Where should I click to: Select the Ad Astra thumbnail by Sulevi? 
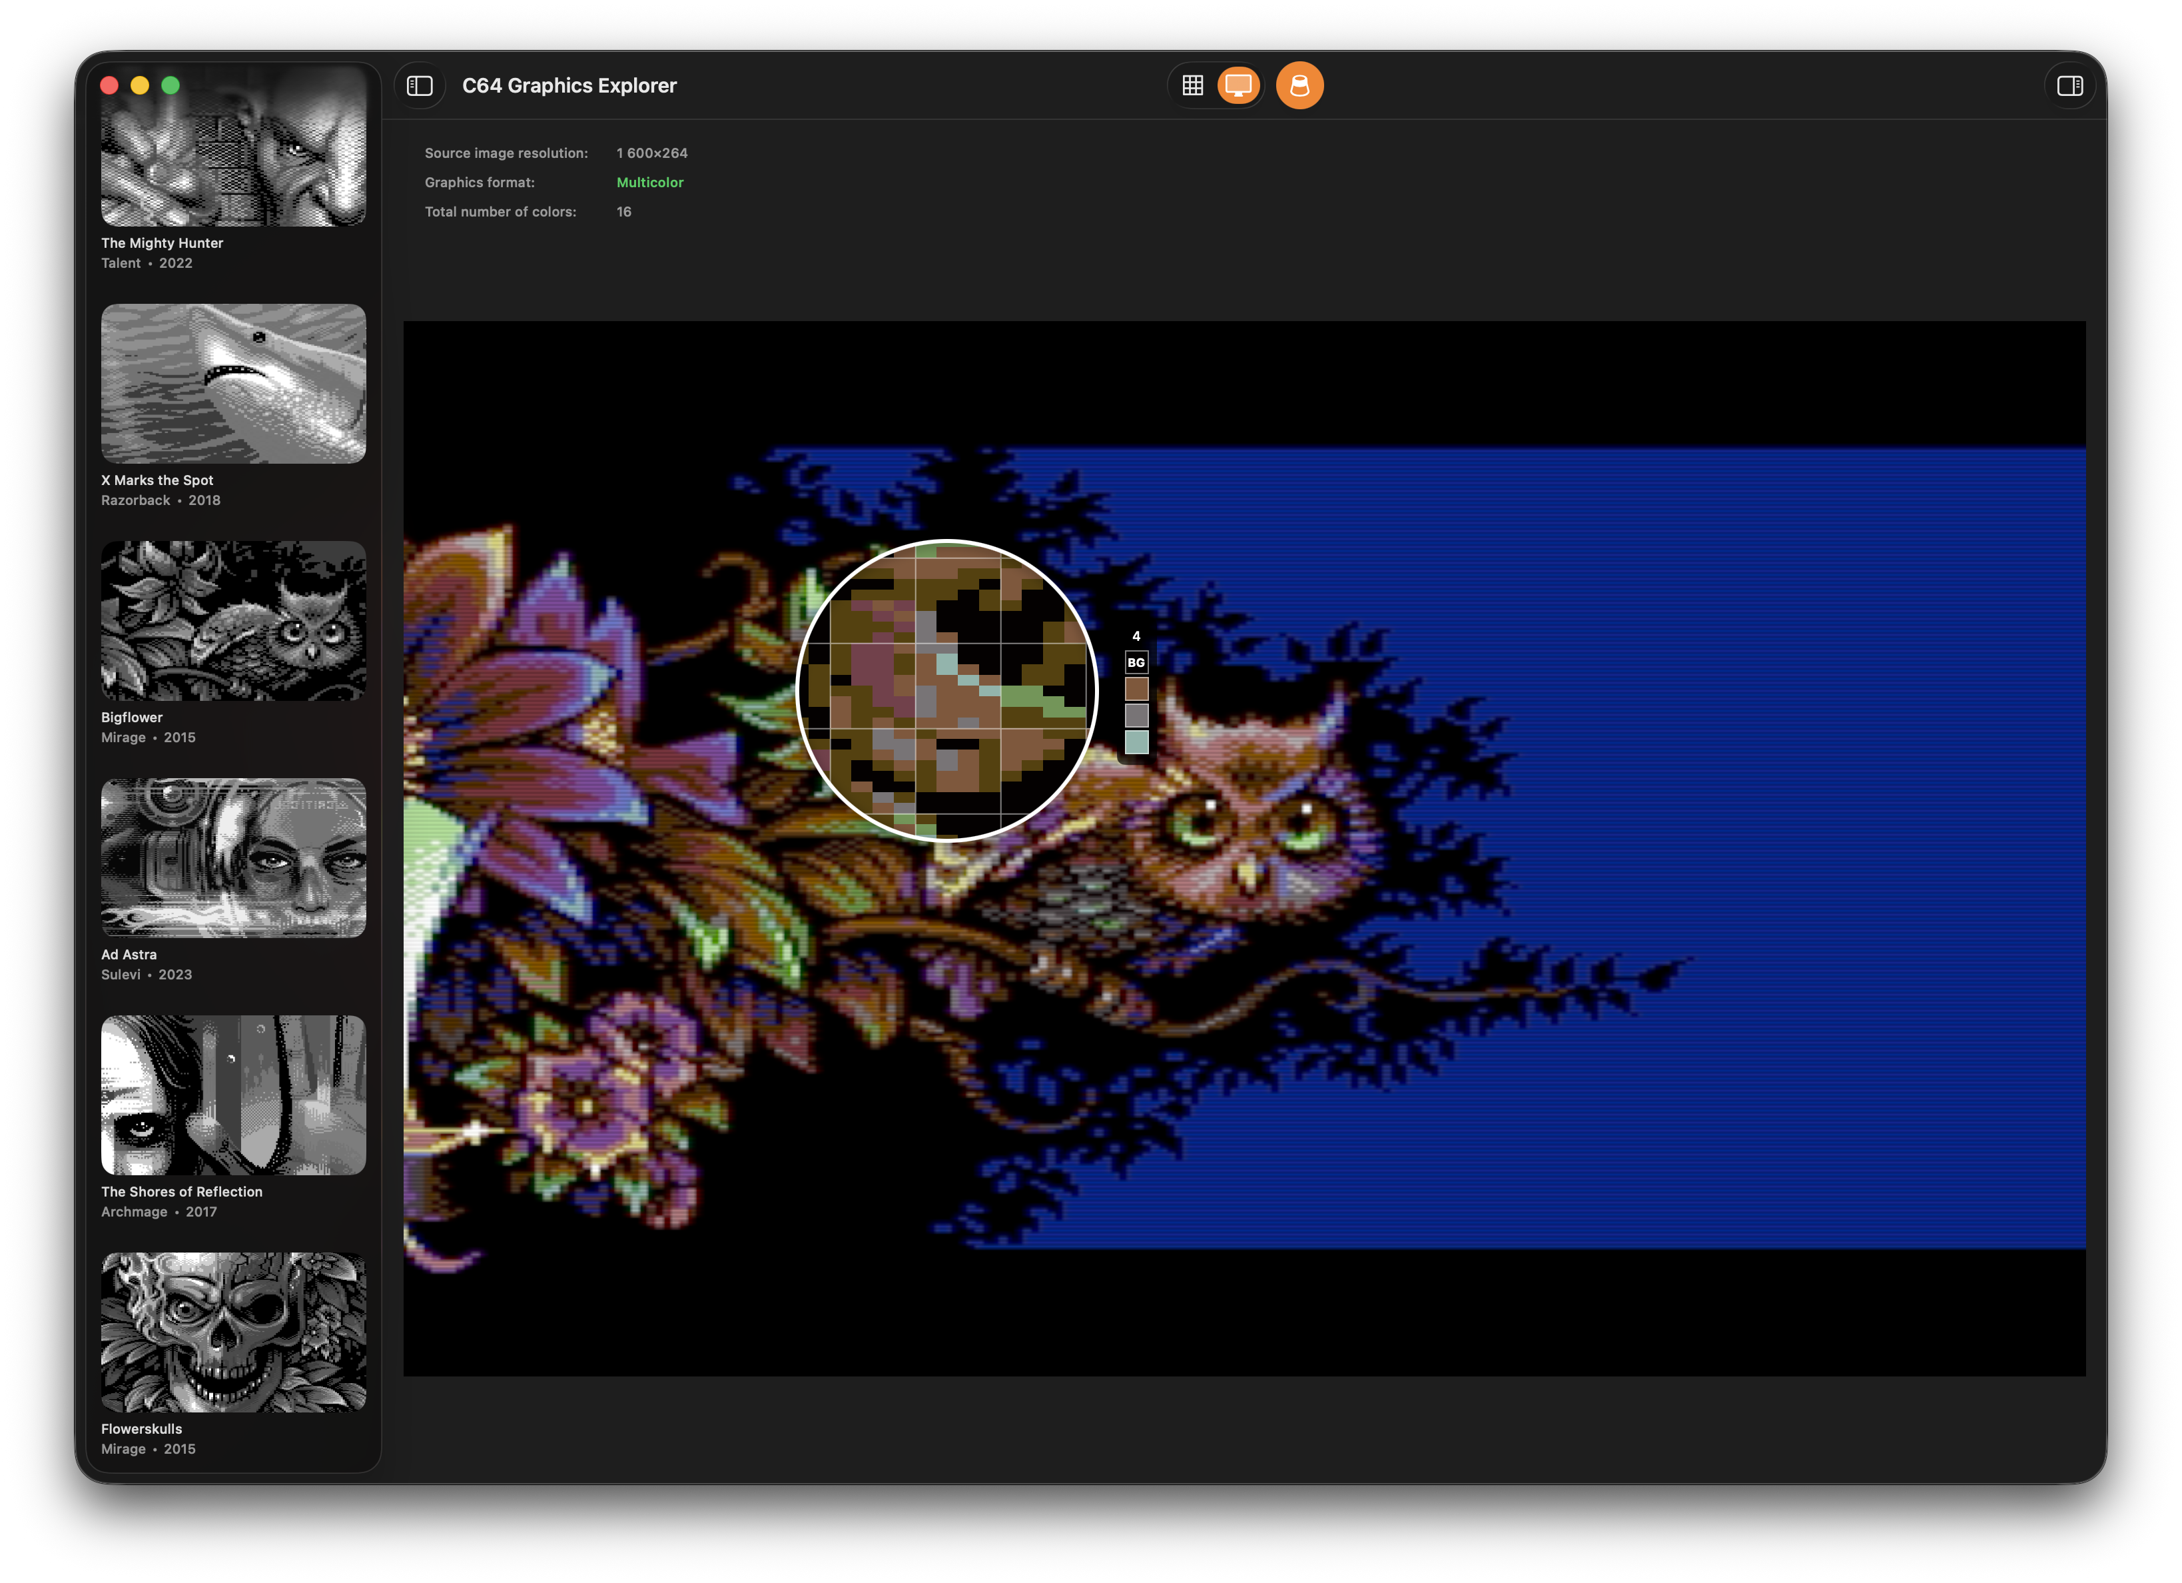(x=233, y=857)
